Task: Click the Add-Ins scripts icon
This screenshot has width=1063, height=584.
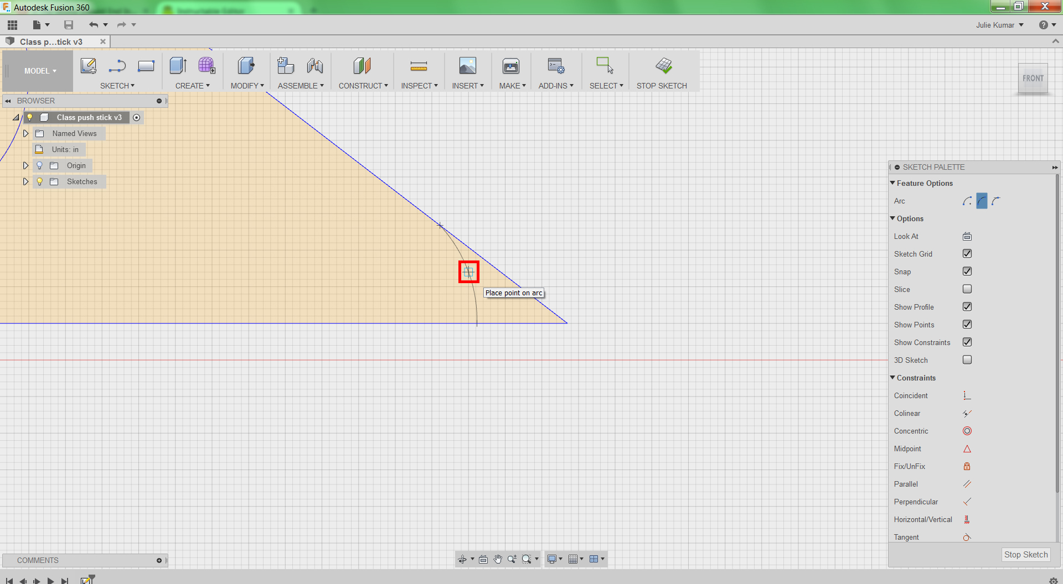Action: click(x=556, y=66)
